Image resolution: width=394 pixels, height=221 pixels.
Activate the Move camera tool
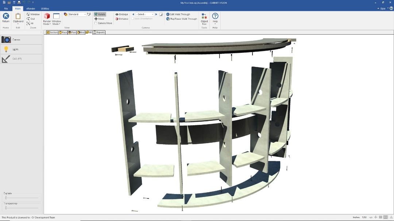point(99,19)
